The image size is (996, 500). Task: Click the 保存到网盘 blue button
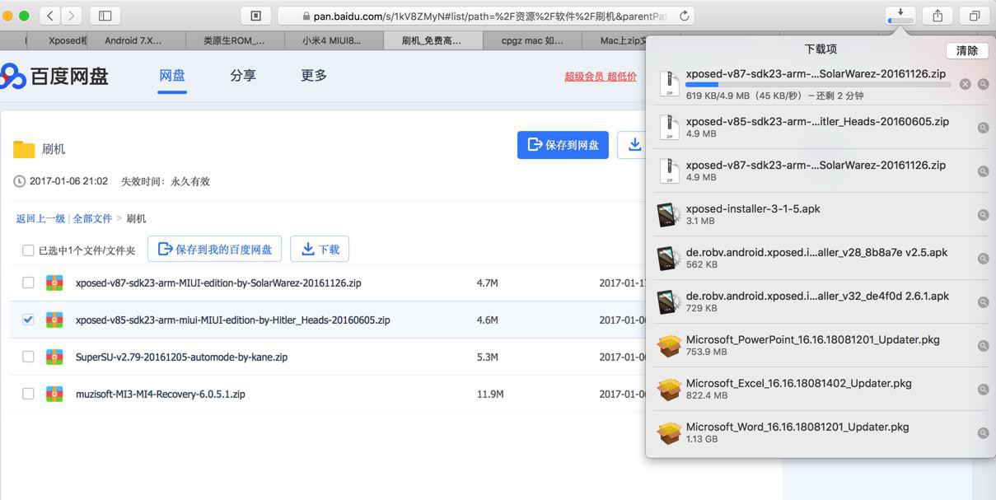(563, 145)
